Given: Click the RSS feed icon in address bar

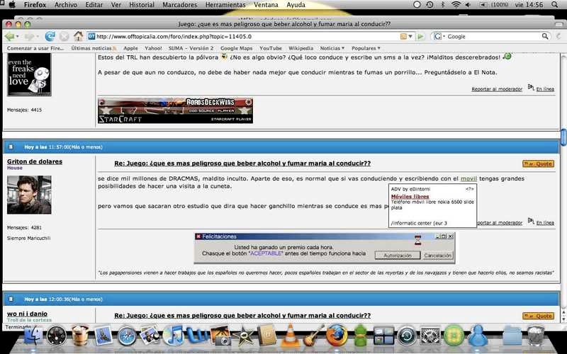Looking at the screenshot, I should 403,36.
